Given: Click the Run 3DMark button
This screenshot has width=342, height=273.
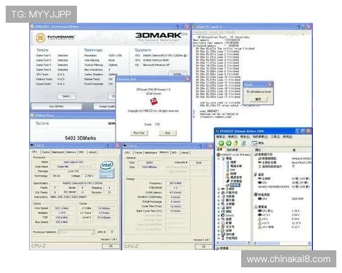Looking at the screenshot, I should [x=56, y=106].
